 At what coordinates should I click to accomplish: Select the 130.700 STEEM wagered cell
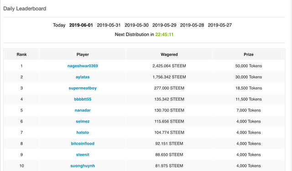(169, 110)
